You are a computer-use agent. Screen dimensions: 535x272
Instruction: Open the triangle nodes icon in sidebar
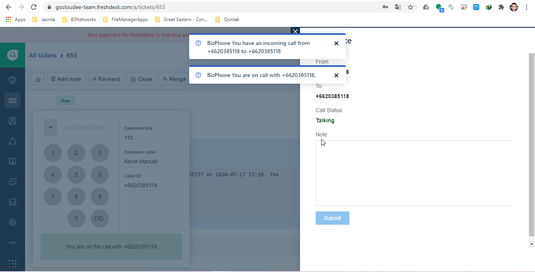[x=13, y=141]
